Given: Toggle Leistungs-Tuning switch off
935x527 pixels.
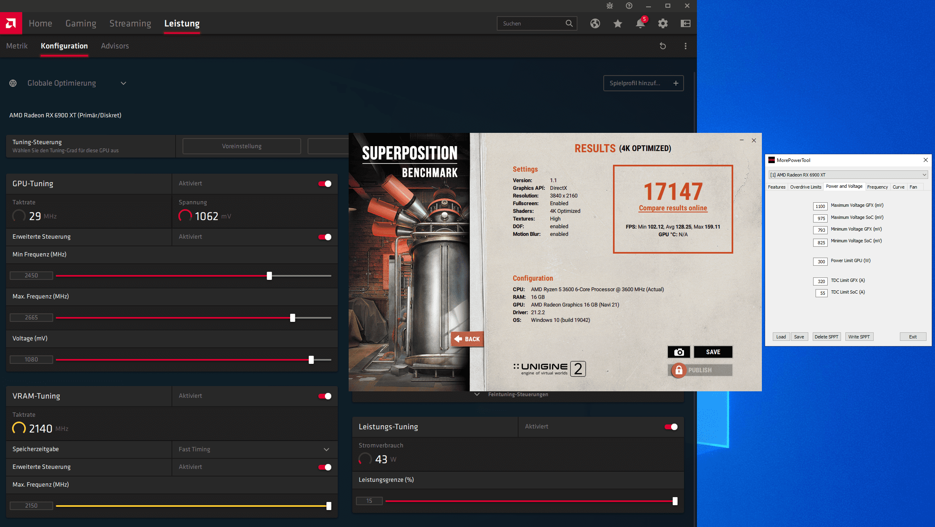Looking at the screenshot, I should [671, 427].
